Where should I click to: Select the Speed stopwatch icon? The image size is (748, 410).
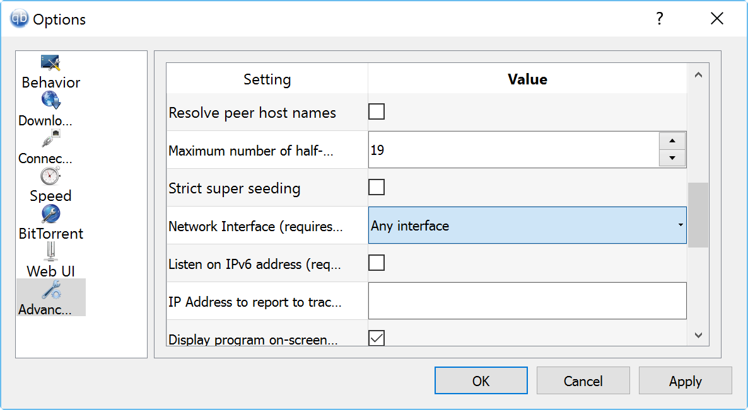click(50, 176)
